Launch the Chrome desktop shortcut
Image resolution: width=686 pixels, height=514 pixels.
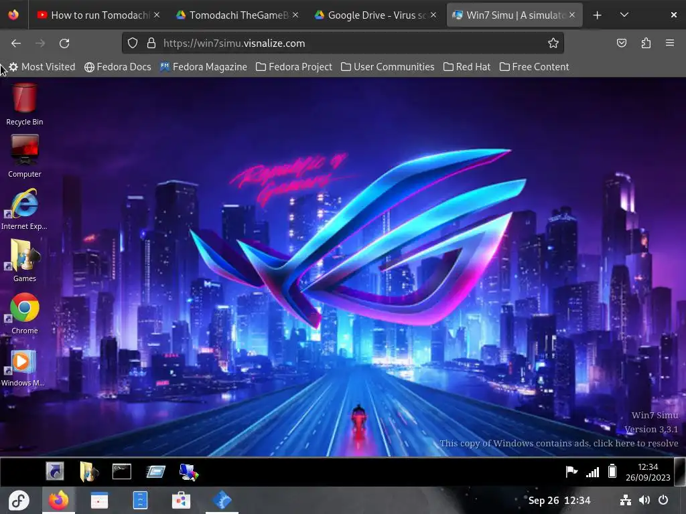25,313
